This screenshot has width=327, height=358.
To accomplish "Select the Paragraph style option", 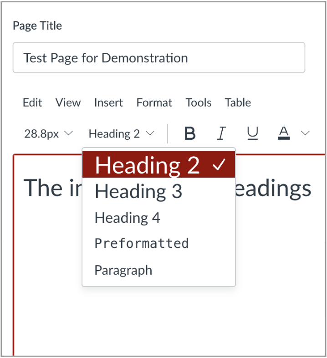I will 123,270.
